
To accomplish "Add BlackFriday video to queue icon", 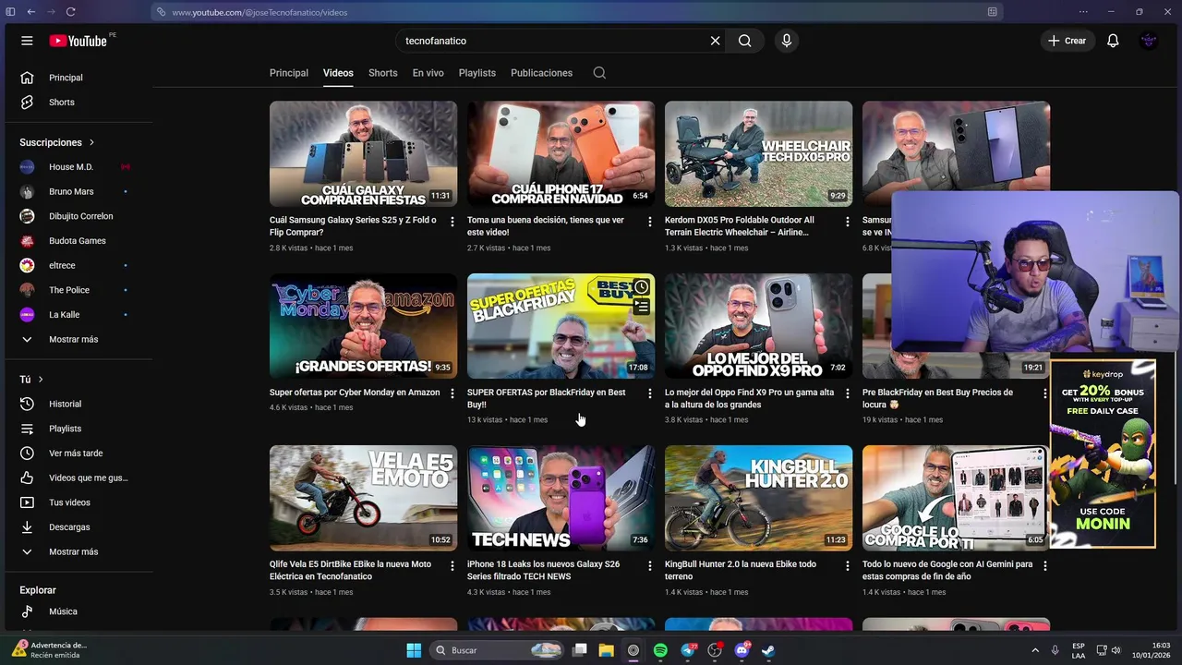I will pyautogui.click(x=641, y=307).
